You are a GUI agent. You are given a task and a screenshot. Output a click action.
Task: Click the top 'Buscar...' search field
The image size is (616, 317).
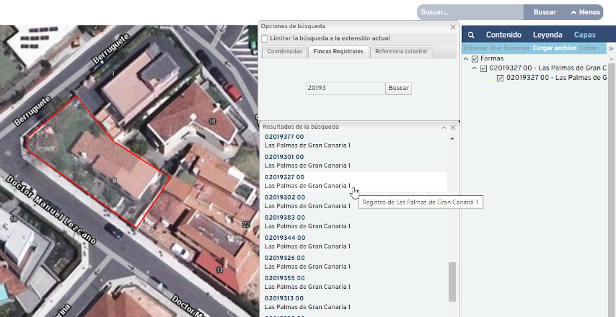[471, 12]
